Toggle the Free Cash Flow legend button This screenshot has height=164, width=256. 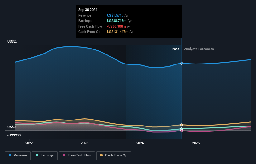(x=77, y=156)
